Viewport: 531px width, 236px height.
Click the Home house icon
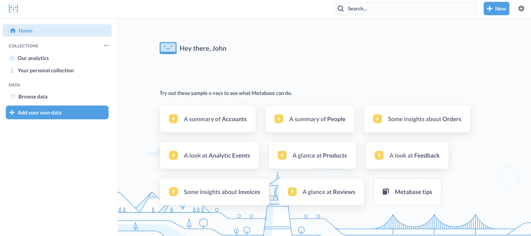pos(13,31)
